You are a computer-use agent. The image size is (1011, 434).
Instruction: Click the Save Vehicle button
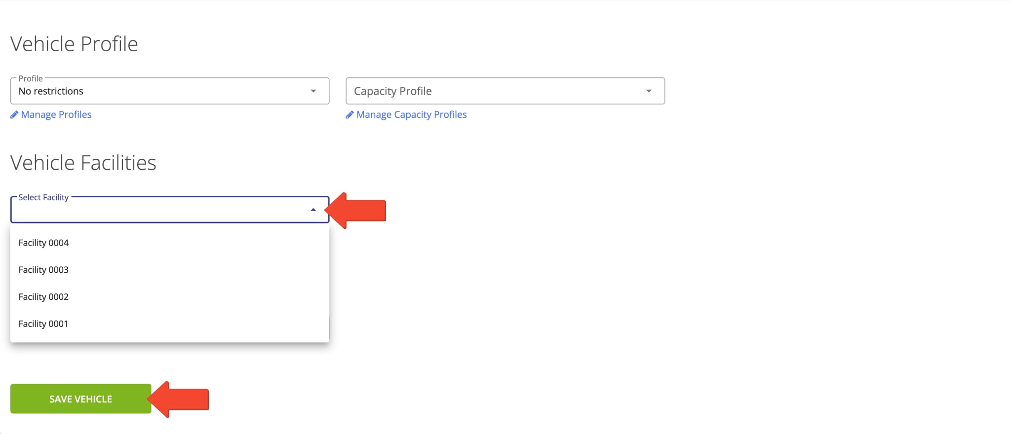(x=80, y=398)
